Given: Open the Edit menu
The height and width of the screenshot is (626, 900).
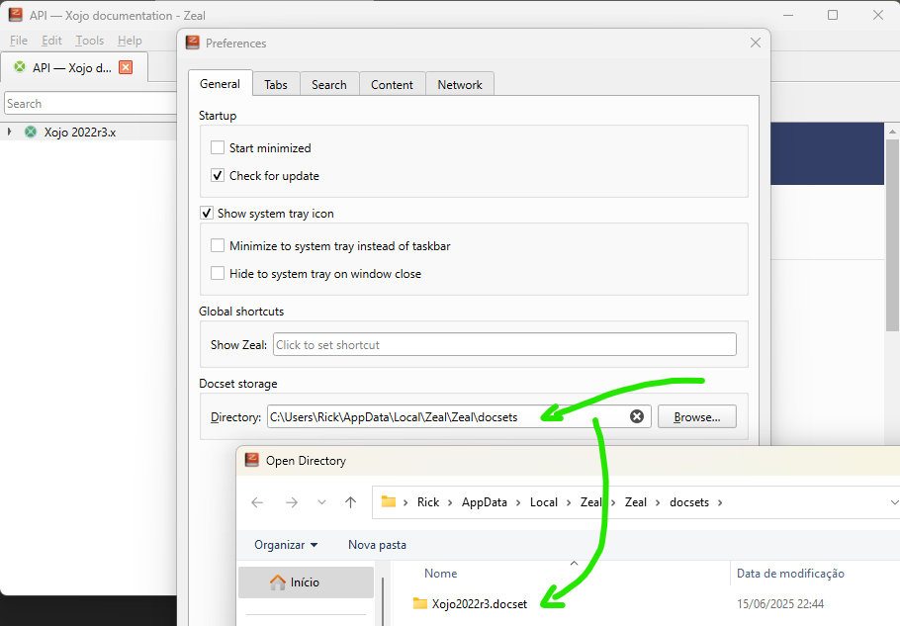Looking at the screenshot, I should coord(51,41).
